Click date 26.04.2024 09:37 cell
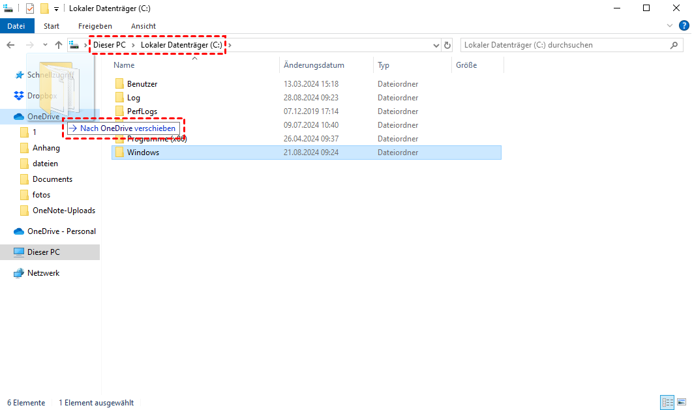Viewport: 692px width, 410px height. (x=311, y=138)
